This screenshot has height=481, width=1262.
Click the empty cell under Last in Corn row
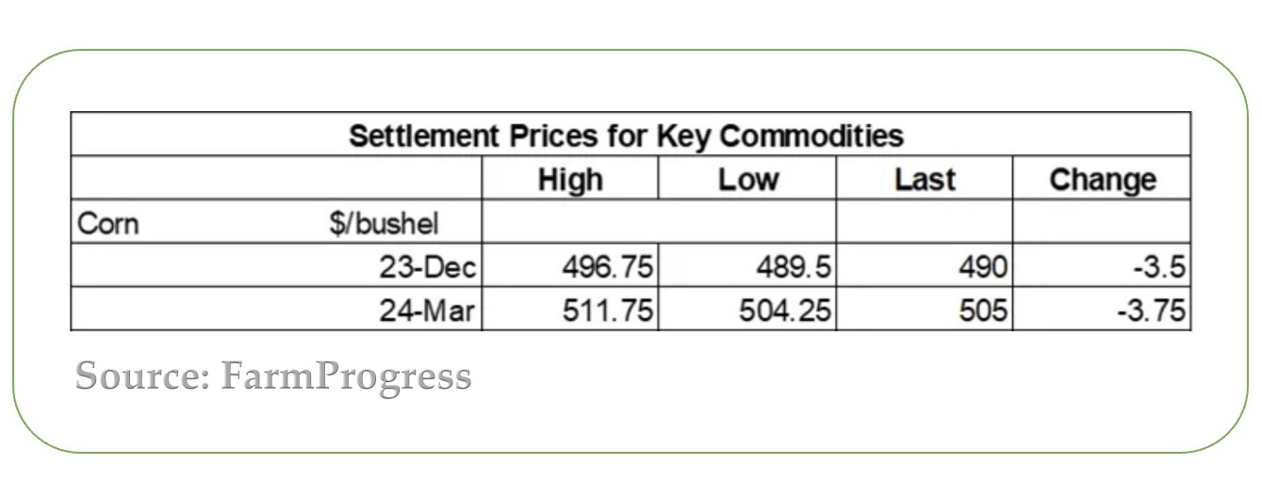[925, 221]
